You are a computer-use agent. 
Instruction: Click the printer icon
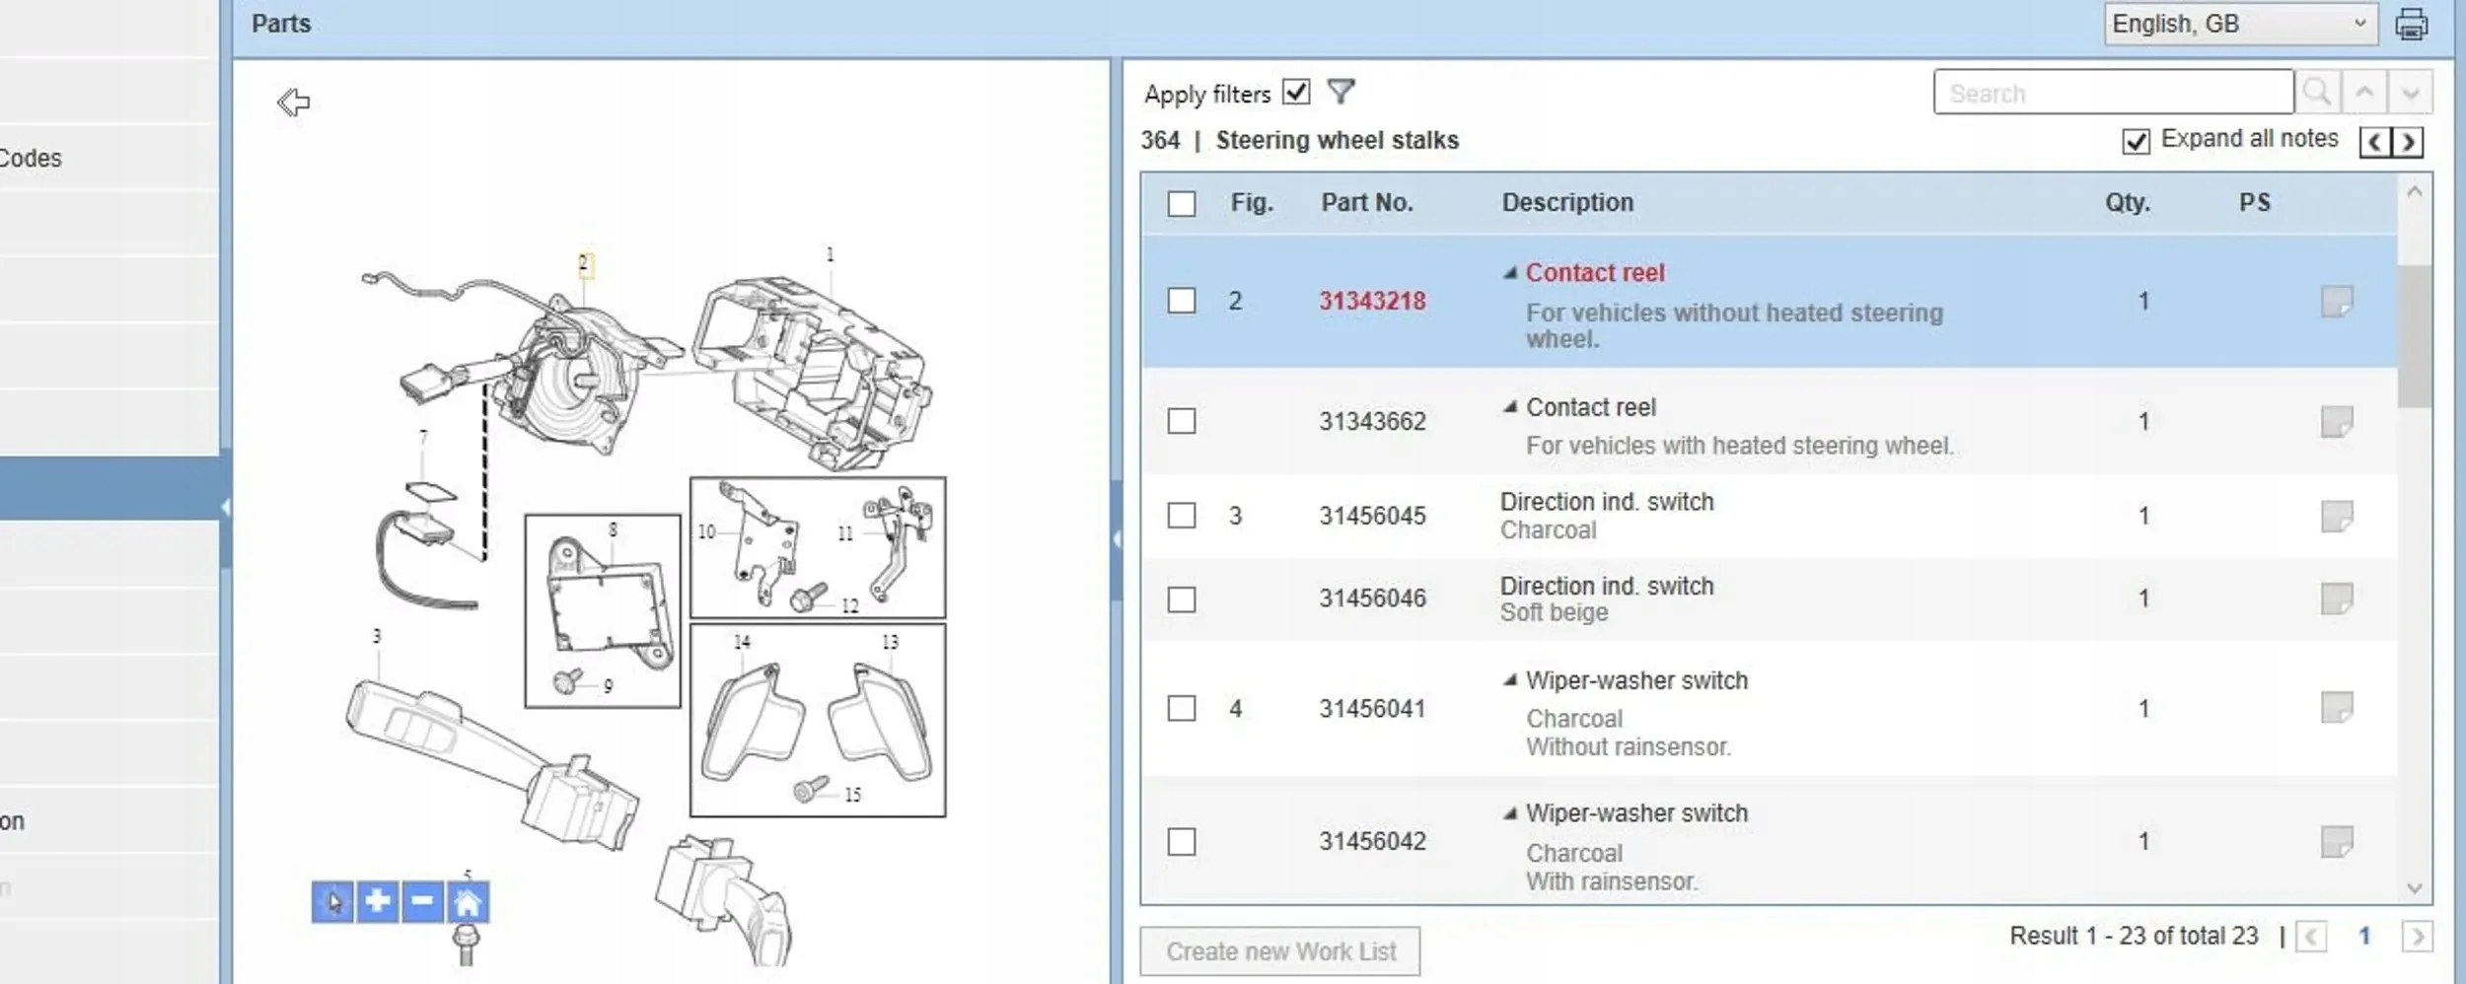coord(2412,24)
